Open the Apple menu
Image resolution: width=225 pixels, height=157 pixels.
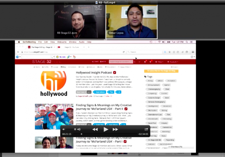click(x=19, y=42)
